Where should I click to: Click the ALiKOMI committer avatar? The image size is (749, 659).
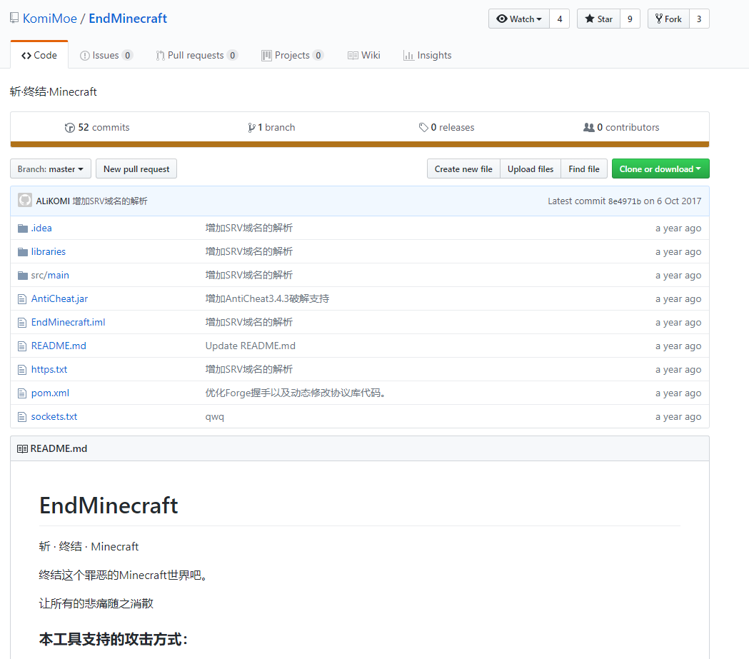pyautogui.click(x=25, y=201)
